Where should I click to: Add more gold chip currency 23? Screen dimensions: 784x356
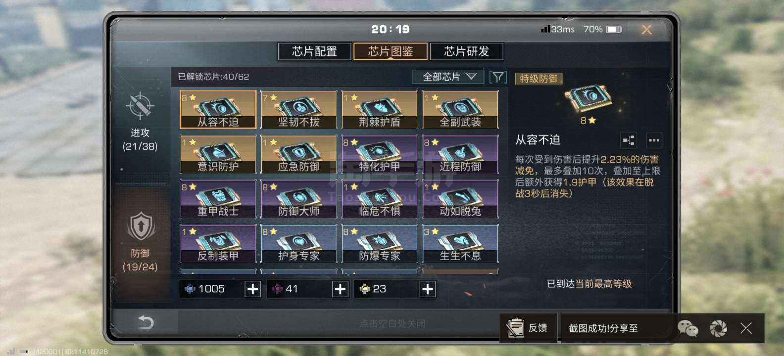click(x=428, y=289)
